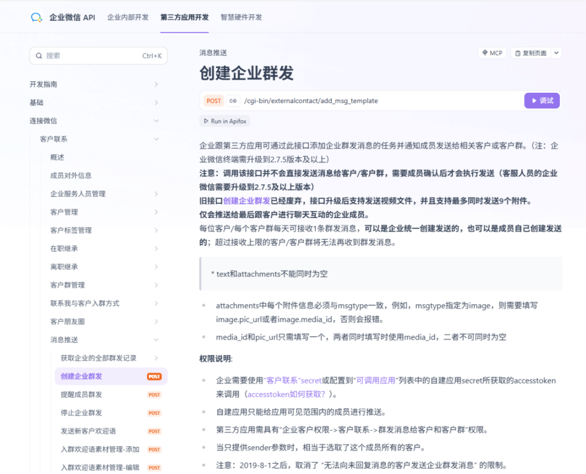This screenshot has height=474, width=586.
Task: Expand 联系我与客户入群方式 chevron
Action: (x=156, y=303)
